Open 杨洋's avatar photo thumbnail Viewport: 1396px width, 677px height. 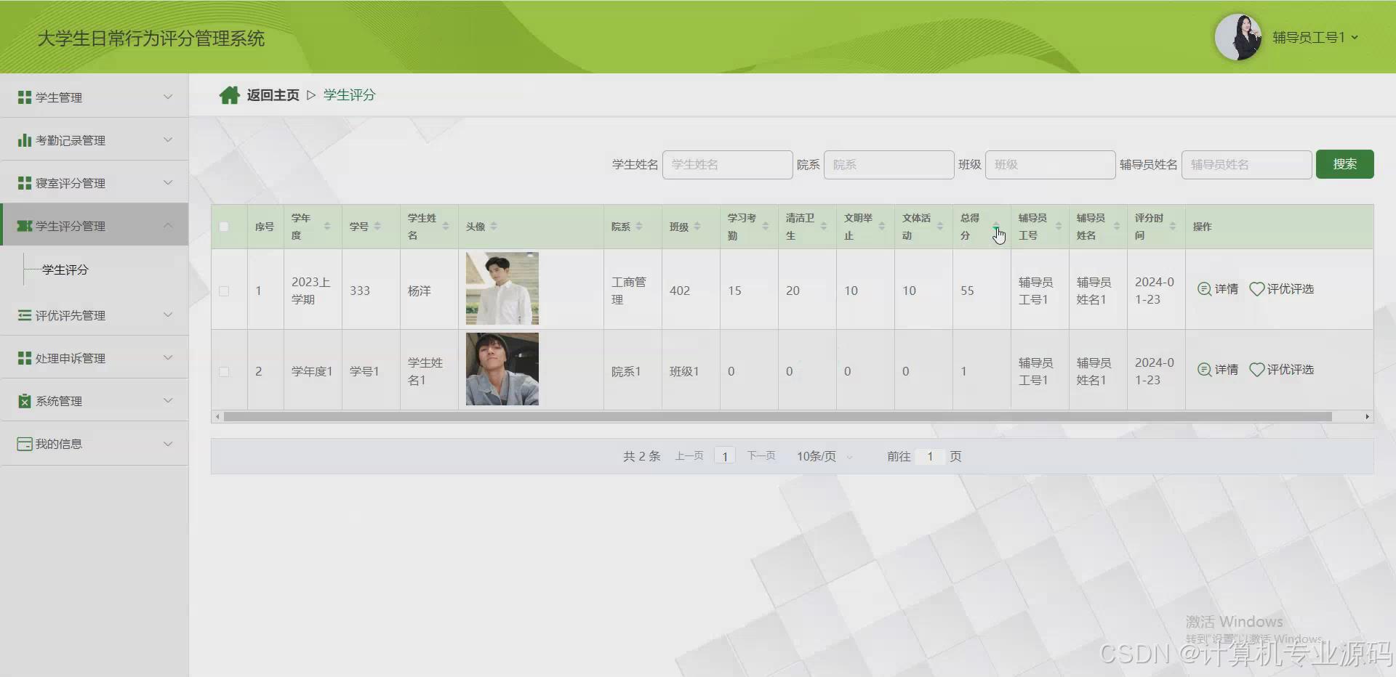coord(502,288)
